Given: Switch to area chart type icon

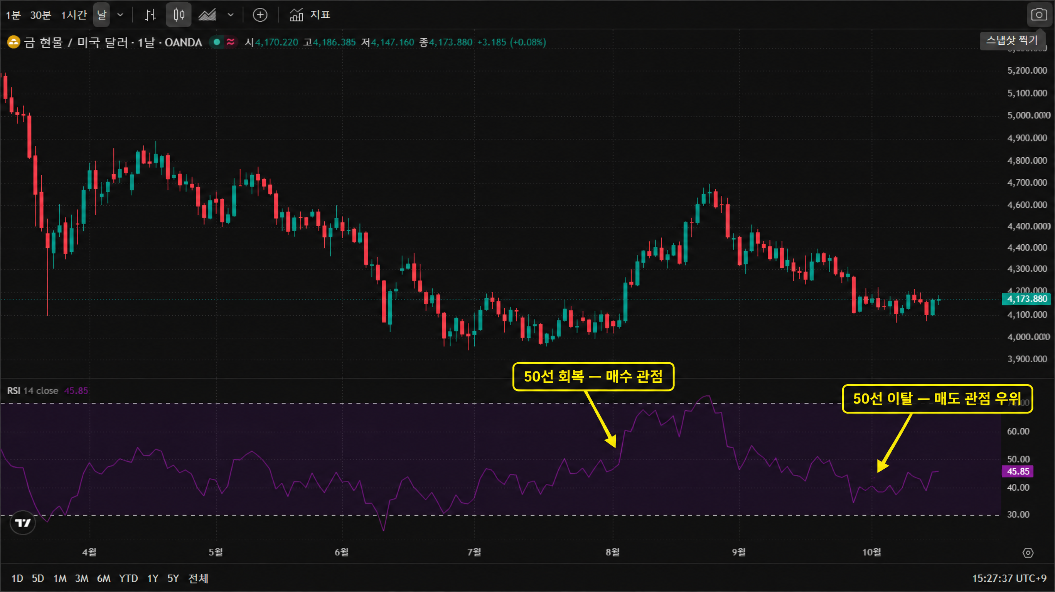Looking at the screenshot, I should coord(207,15).
